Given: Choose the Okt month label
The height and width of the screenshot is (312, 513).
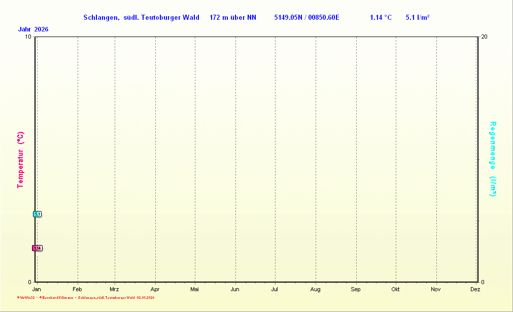Looking at the screenshot, I should (x=395, y=289).
